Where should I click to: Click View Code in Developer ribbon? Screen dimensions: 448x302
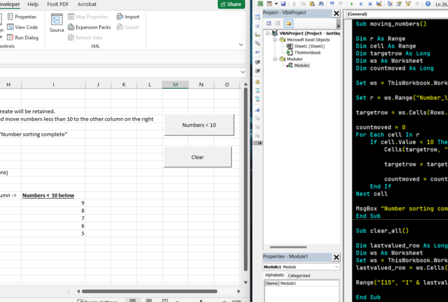22,27
